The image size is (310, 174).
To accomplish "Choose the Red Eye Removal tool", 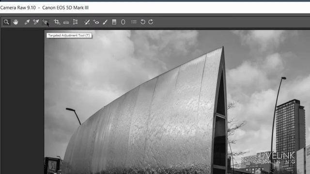I will click(x=96, y=22).
